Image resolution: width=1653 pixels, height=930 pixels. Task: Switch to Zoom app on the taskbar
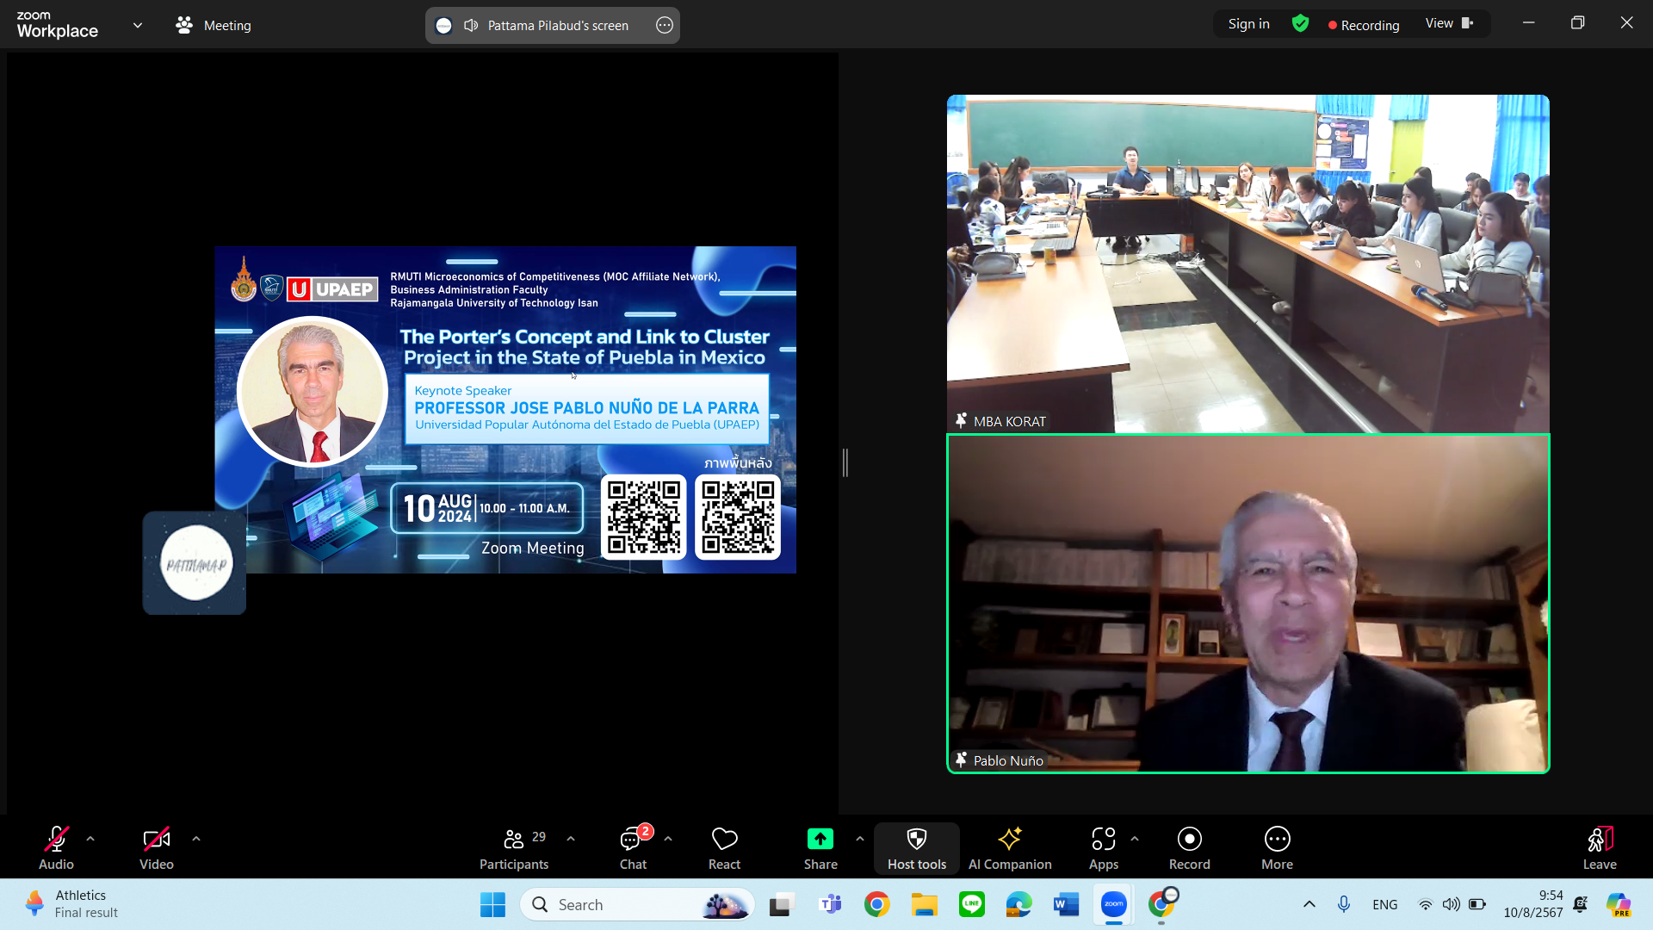(1114, 904)
